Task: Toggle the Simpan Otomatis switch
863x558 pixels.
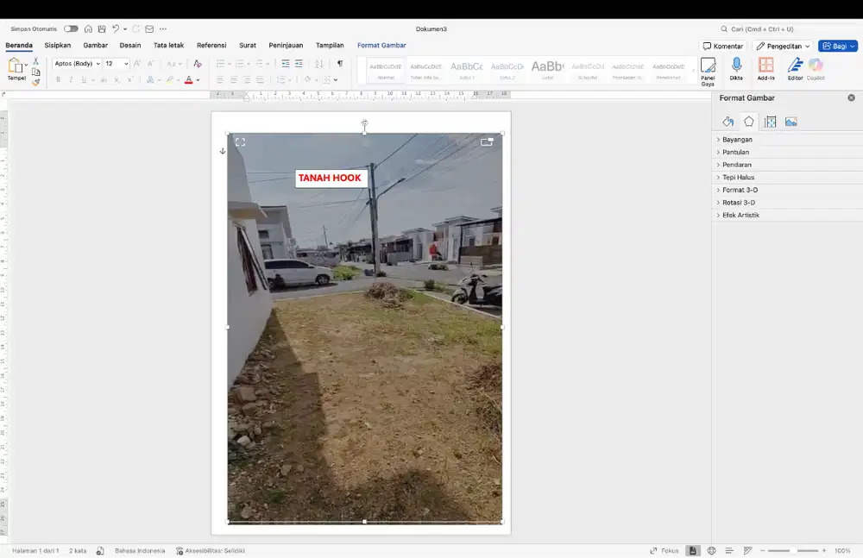Action: coord(71,28)
